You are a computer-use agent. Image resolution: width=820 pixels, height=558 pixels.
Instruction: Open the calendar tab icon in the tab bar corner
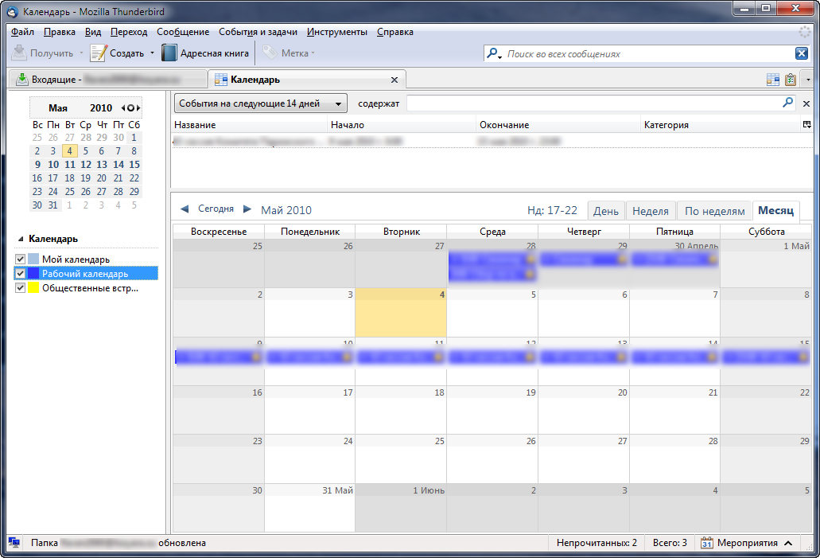[x=772, y=80]
